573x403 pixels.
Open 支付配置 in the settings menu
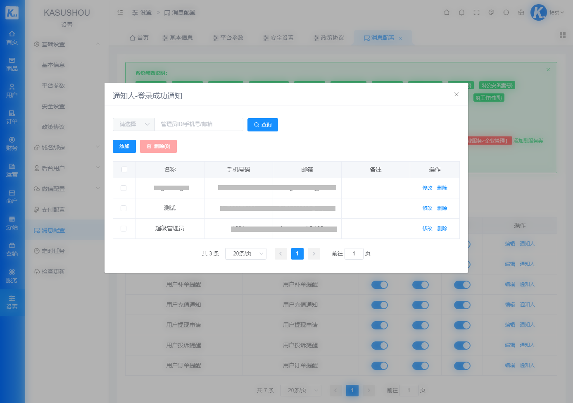(67, 210)
